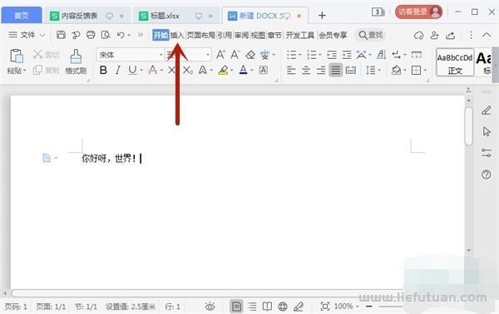Add a new tab with plus button
Image resolution: width=499 pixels, height=314 pixels.
coord(322,15)
